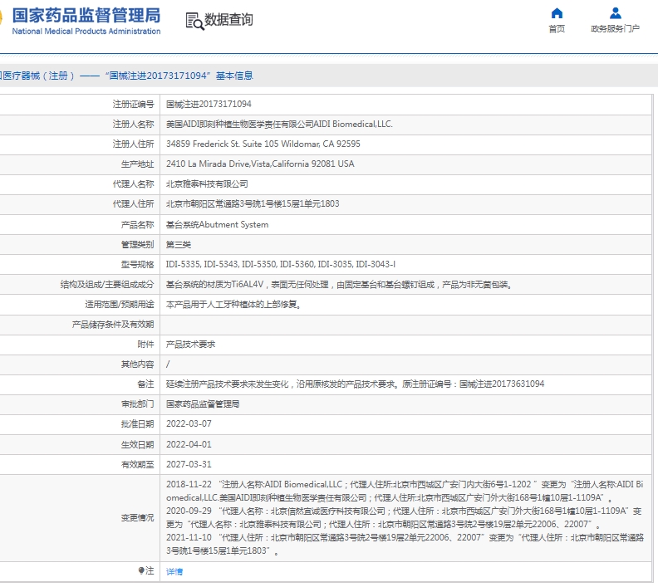Screen dimensions: 658x587
Task: Click the 数据查询 heading text
Action: [x=228, y=20]
